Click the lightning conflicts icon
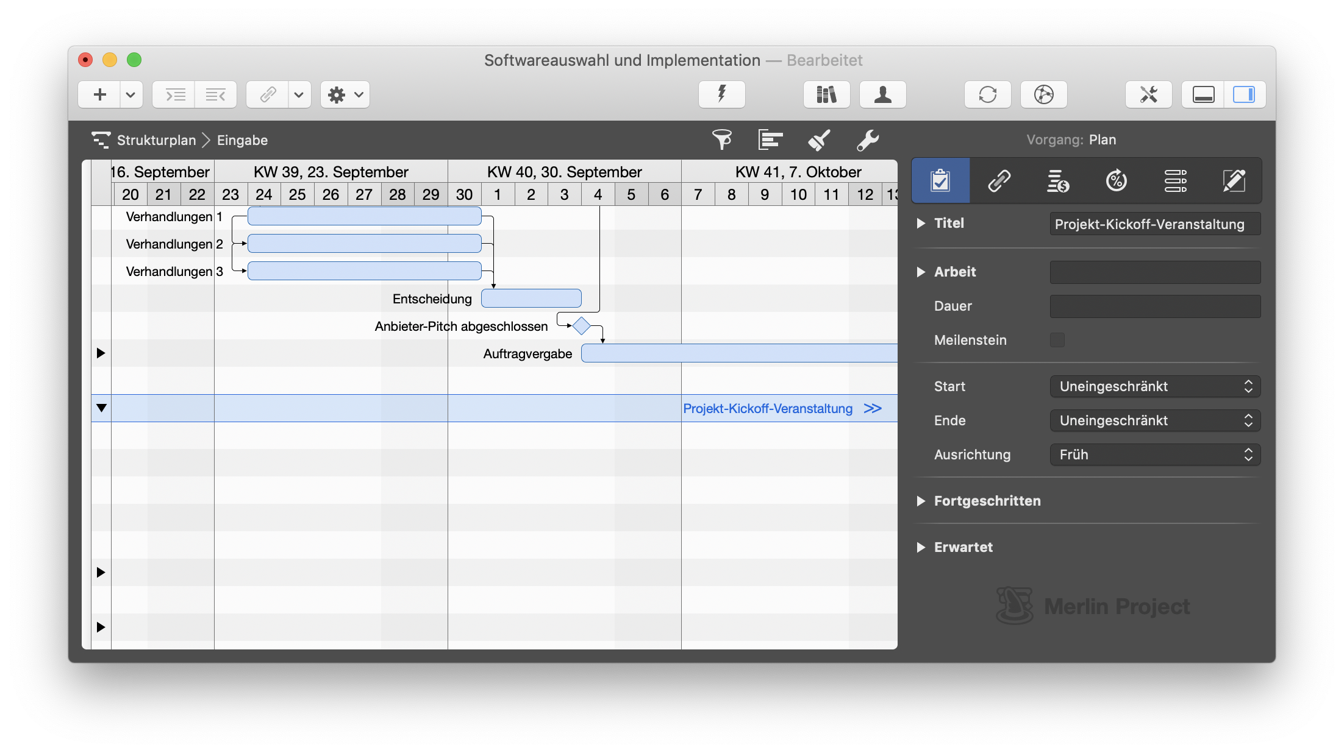 coord(721,94)
